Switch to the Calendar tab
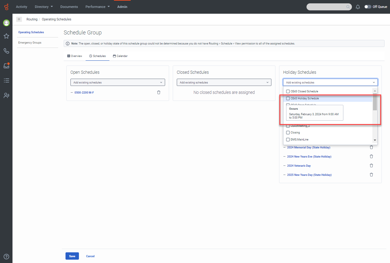 point(120,56)
